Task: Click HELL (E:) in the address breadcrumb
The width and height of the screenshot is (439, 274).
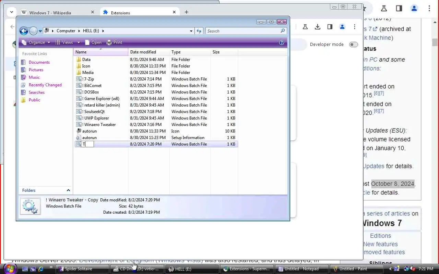Action: 91,31
